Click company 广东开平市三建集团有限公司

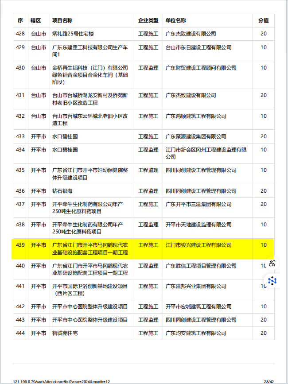click(x=198, y=204)
